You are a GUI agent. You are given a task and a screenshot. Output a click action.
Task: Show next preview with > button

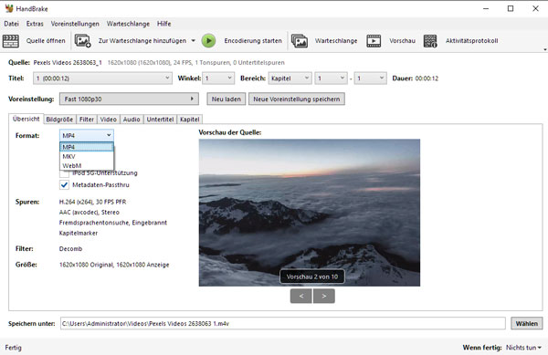(x=324, y=296)
